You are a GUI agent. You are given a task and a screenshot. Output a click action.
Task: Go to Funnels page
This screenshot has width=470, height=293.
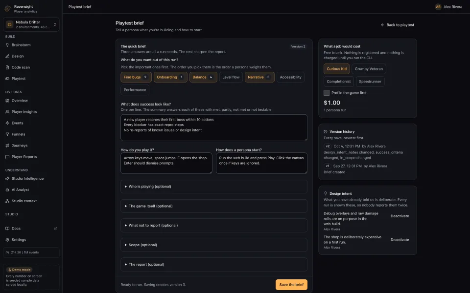tap(31, 134)
